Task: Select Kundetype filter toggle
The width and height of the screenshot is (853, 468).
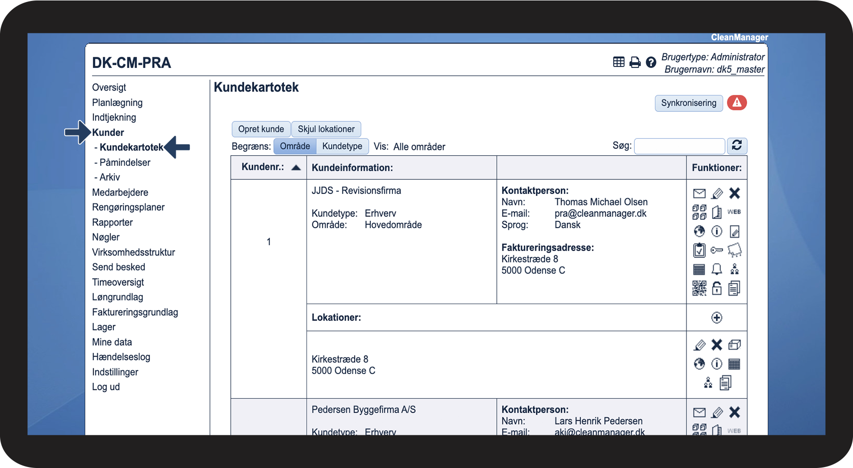Action: [342, 146]
